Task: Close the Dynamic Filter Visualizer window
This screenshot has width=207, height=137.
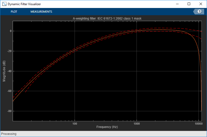Action: pyautogui.click(x=201, y=4)
